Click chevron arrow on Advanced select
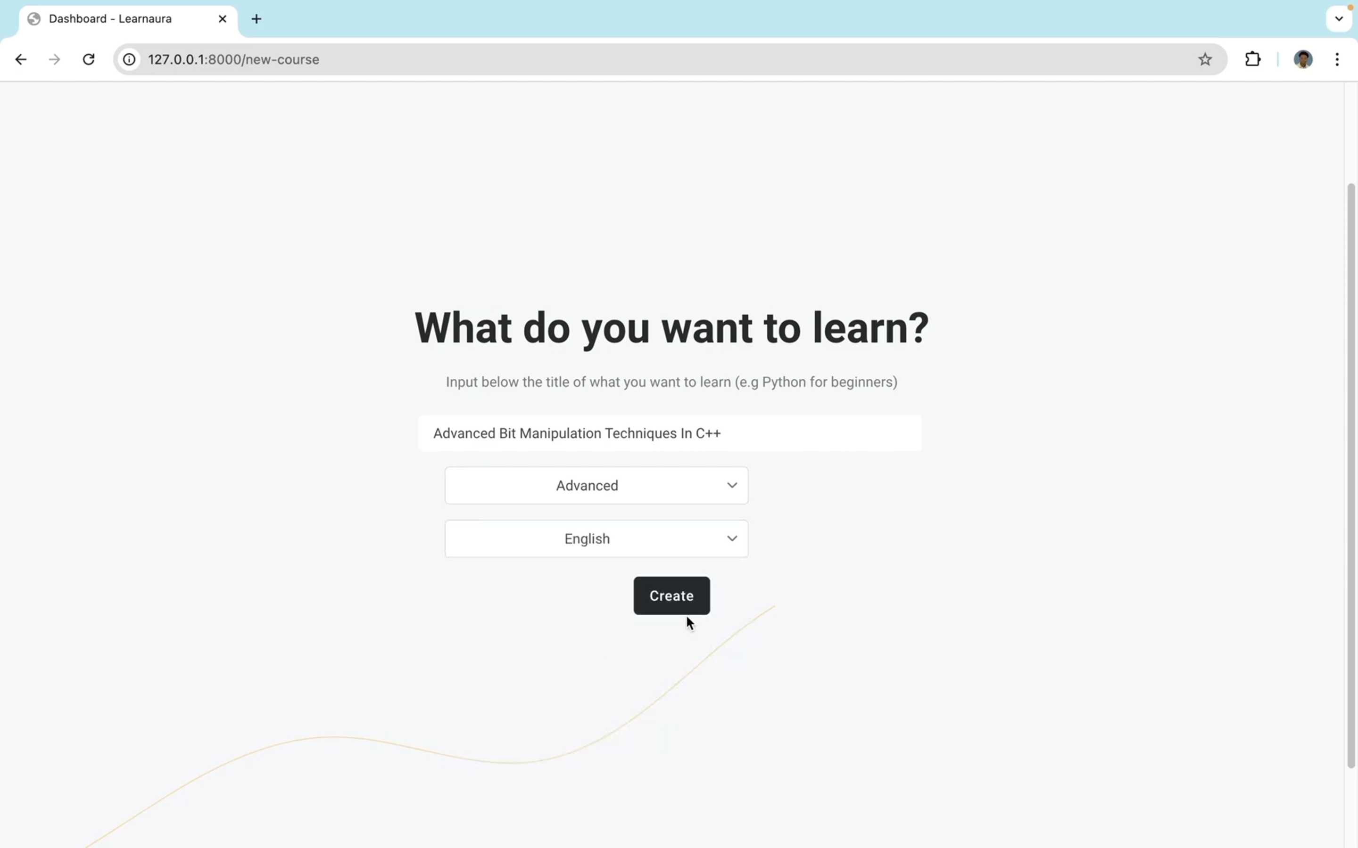1358x848 pixels. (x=732, y=486)
